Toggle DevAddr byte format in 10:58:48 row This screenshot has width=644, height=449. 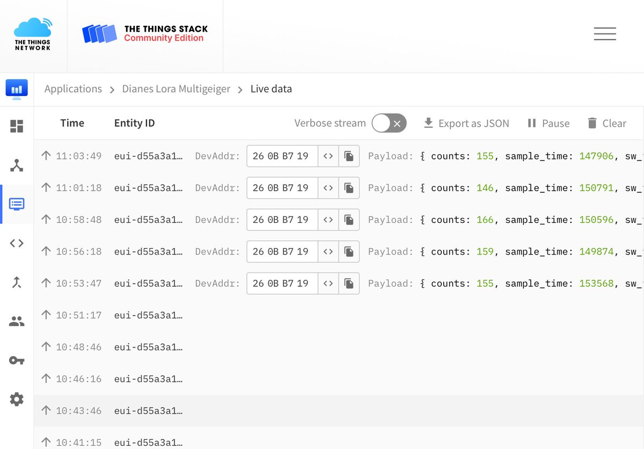(x=328, y=220)
